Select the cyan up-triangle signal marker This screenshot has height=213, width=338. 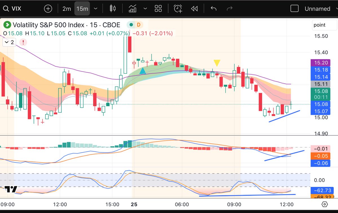coord(143,71)
